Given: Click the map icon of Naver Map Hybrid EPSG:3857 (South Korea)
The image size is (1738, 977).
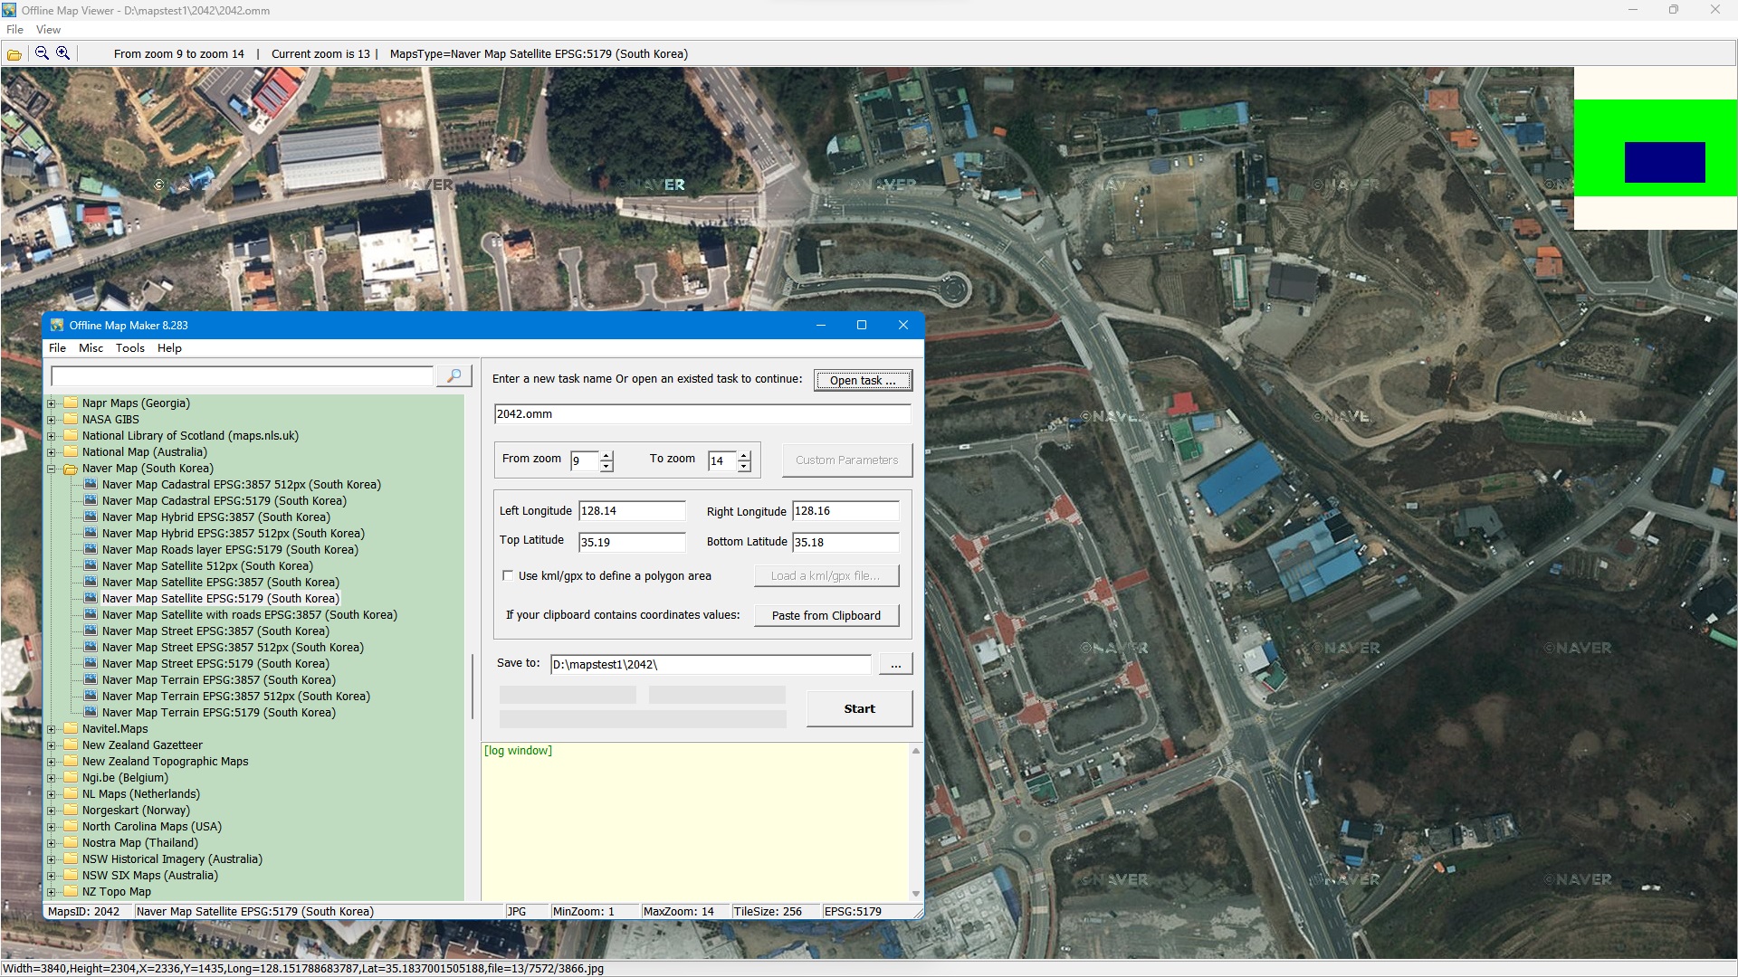Looking at the screenshot, I should click(91, 517).
